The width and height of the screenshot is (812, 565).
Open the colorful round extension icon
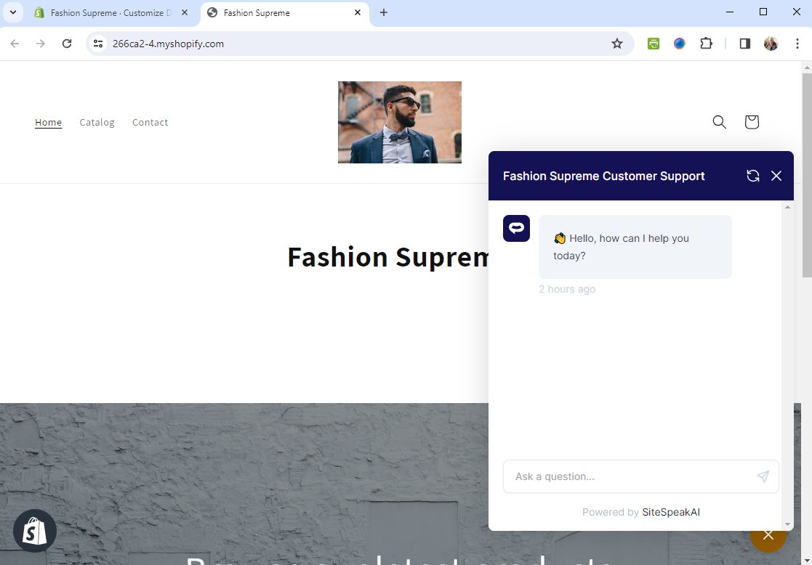[x=680, y=44]
